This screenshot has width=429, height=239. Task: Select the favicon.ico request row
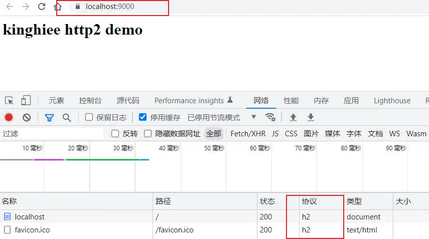[x=215, y=229]
